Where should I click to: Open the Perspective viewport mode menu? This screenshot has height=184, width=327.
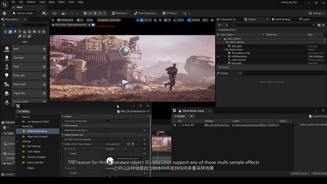pos(65,20)
